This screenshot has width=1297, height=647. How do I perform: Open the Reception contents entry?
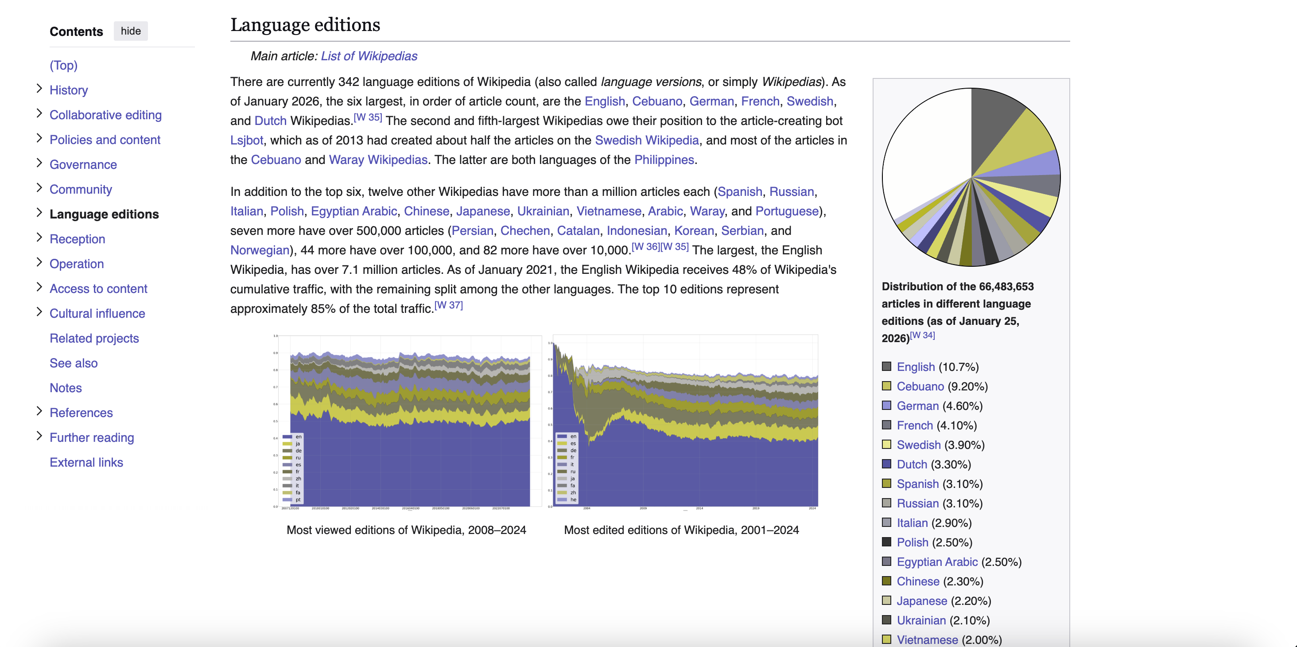tap(77, 239)
